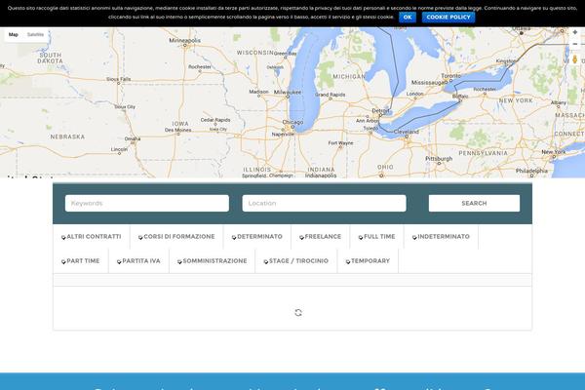Click the Chicago label on map
The width and height of the screenshot is (585, 390).
[x=292, y=123]
